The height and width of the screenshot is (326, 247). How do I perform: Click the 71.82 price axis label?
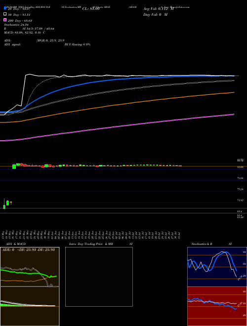241,200
